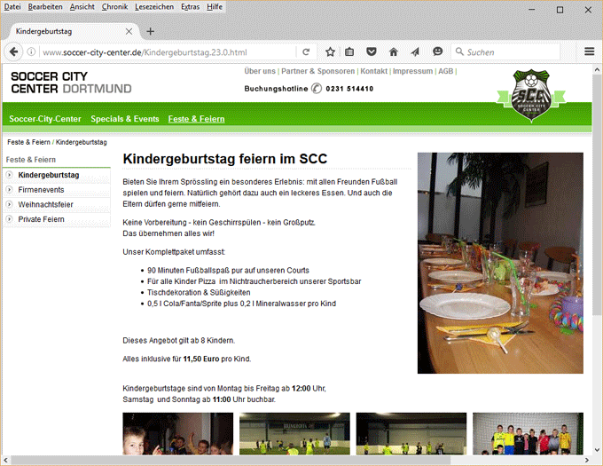Select the Kindergeburtstag browser tab
The width and height of the screenshot is (603, 466).
(71, 32)
